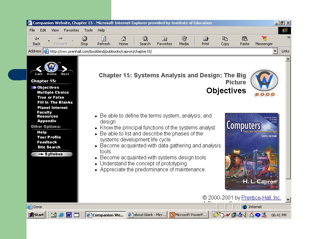Follow the Prentice-Hall, Inc. link
Screen dimensions: 318x239
pos(261,198)
